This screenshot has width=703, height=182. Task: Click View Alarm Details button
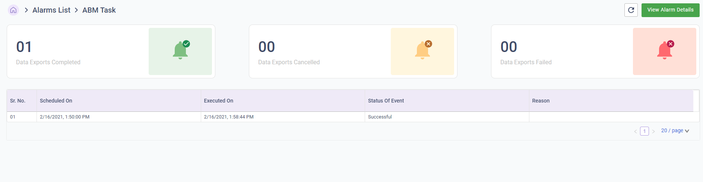670,10
